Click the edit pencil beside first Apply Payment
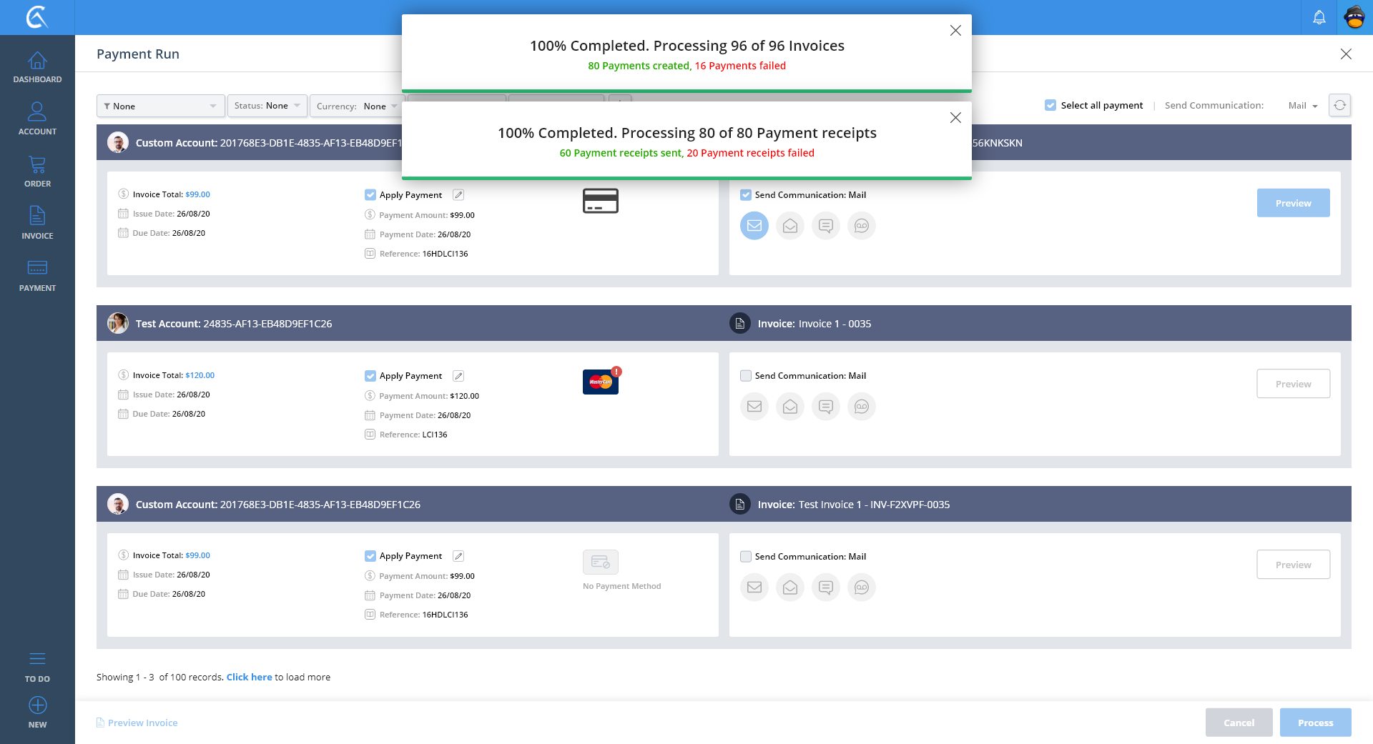Viewport: 1373px width, 744px height. [x=458, y=195]
